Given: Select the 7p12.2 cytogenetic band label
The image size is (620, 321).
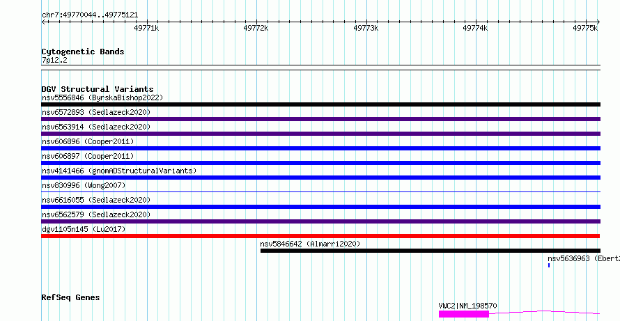Looking at the screenshot, I should pos(54,60).
